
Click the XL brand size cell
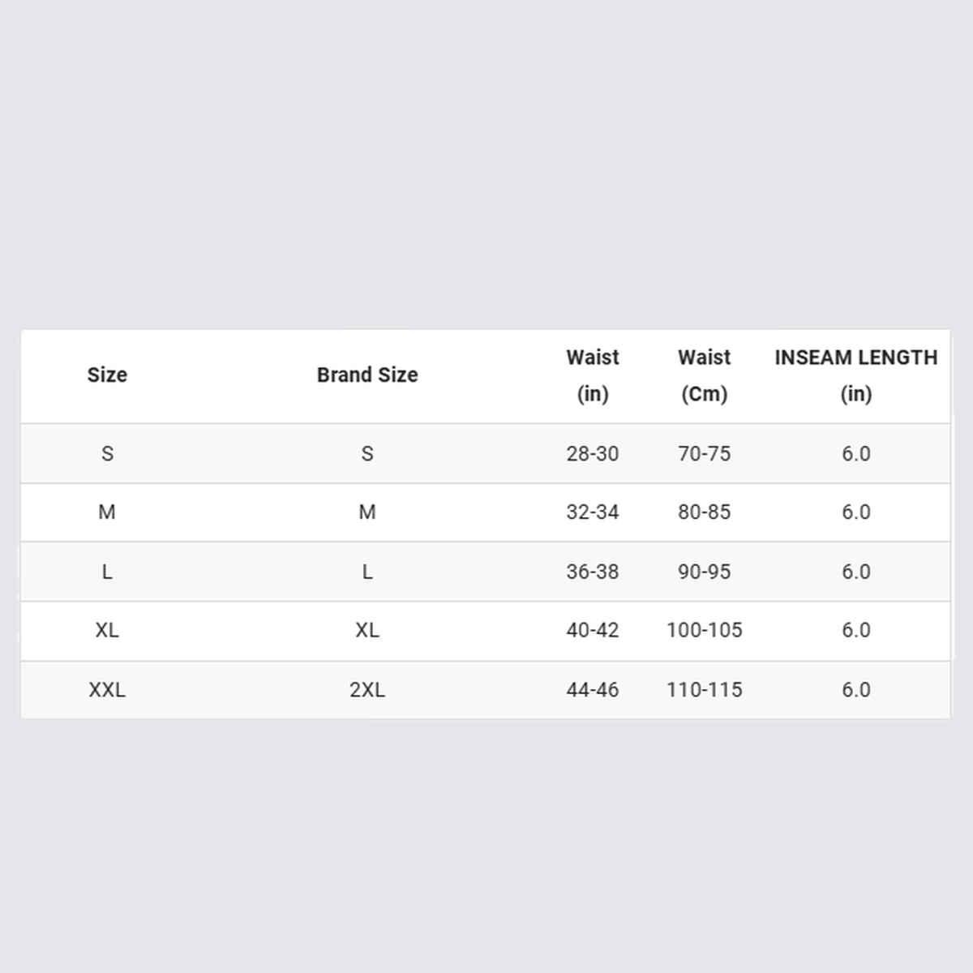(x=367, y=630)
